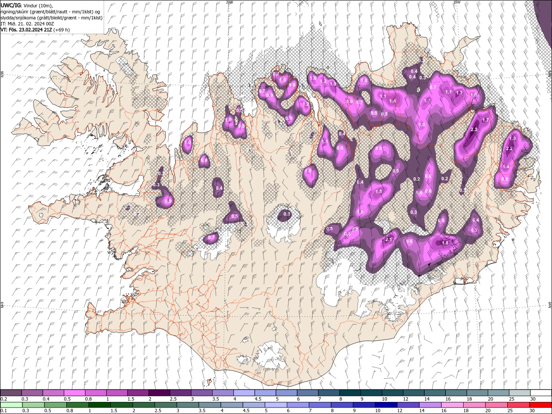Click the violet swatch labelled 3 in upper legend

pos(201,393)
